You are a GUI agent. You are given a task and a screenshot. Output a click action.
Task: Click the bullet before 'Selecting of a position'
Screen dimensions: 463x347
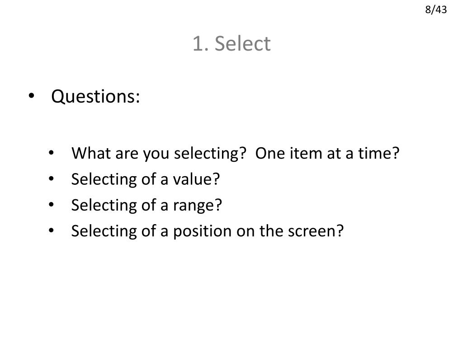point(52,230)
